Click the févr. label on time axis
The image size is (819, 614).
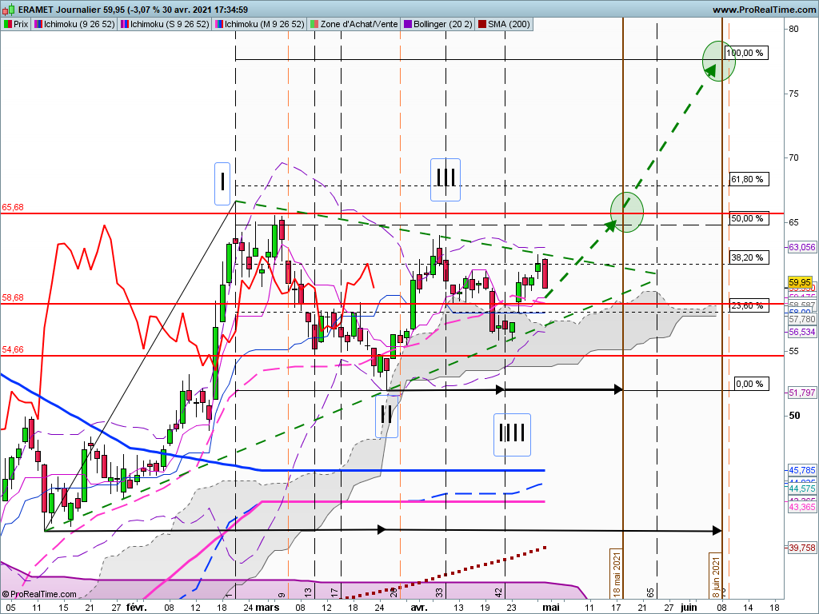coord(137,608)
